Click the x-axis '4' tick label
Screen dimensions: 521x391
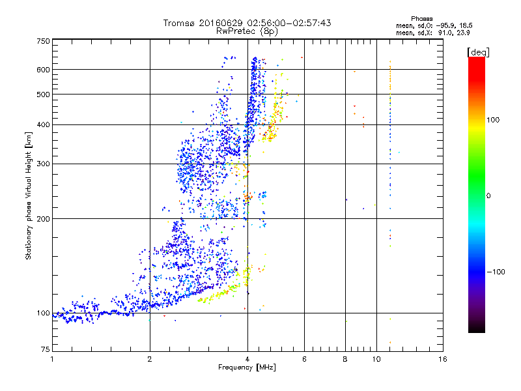pyautogui.click(x=247, y=359)
